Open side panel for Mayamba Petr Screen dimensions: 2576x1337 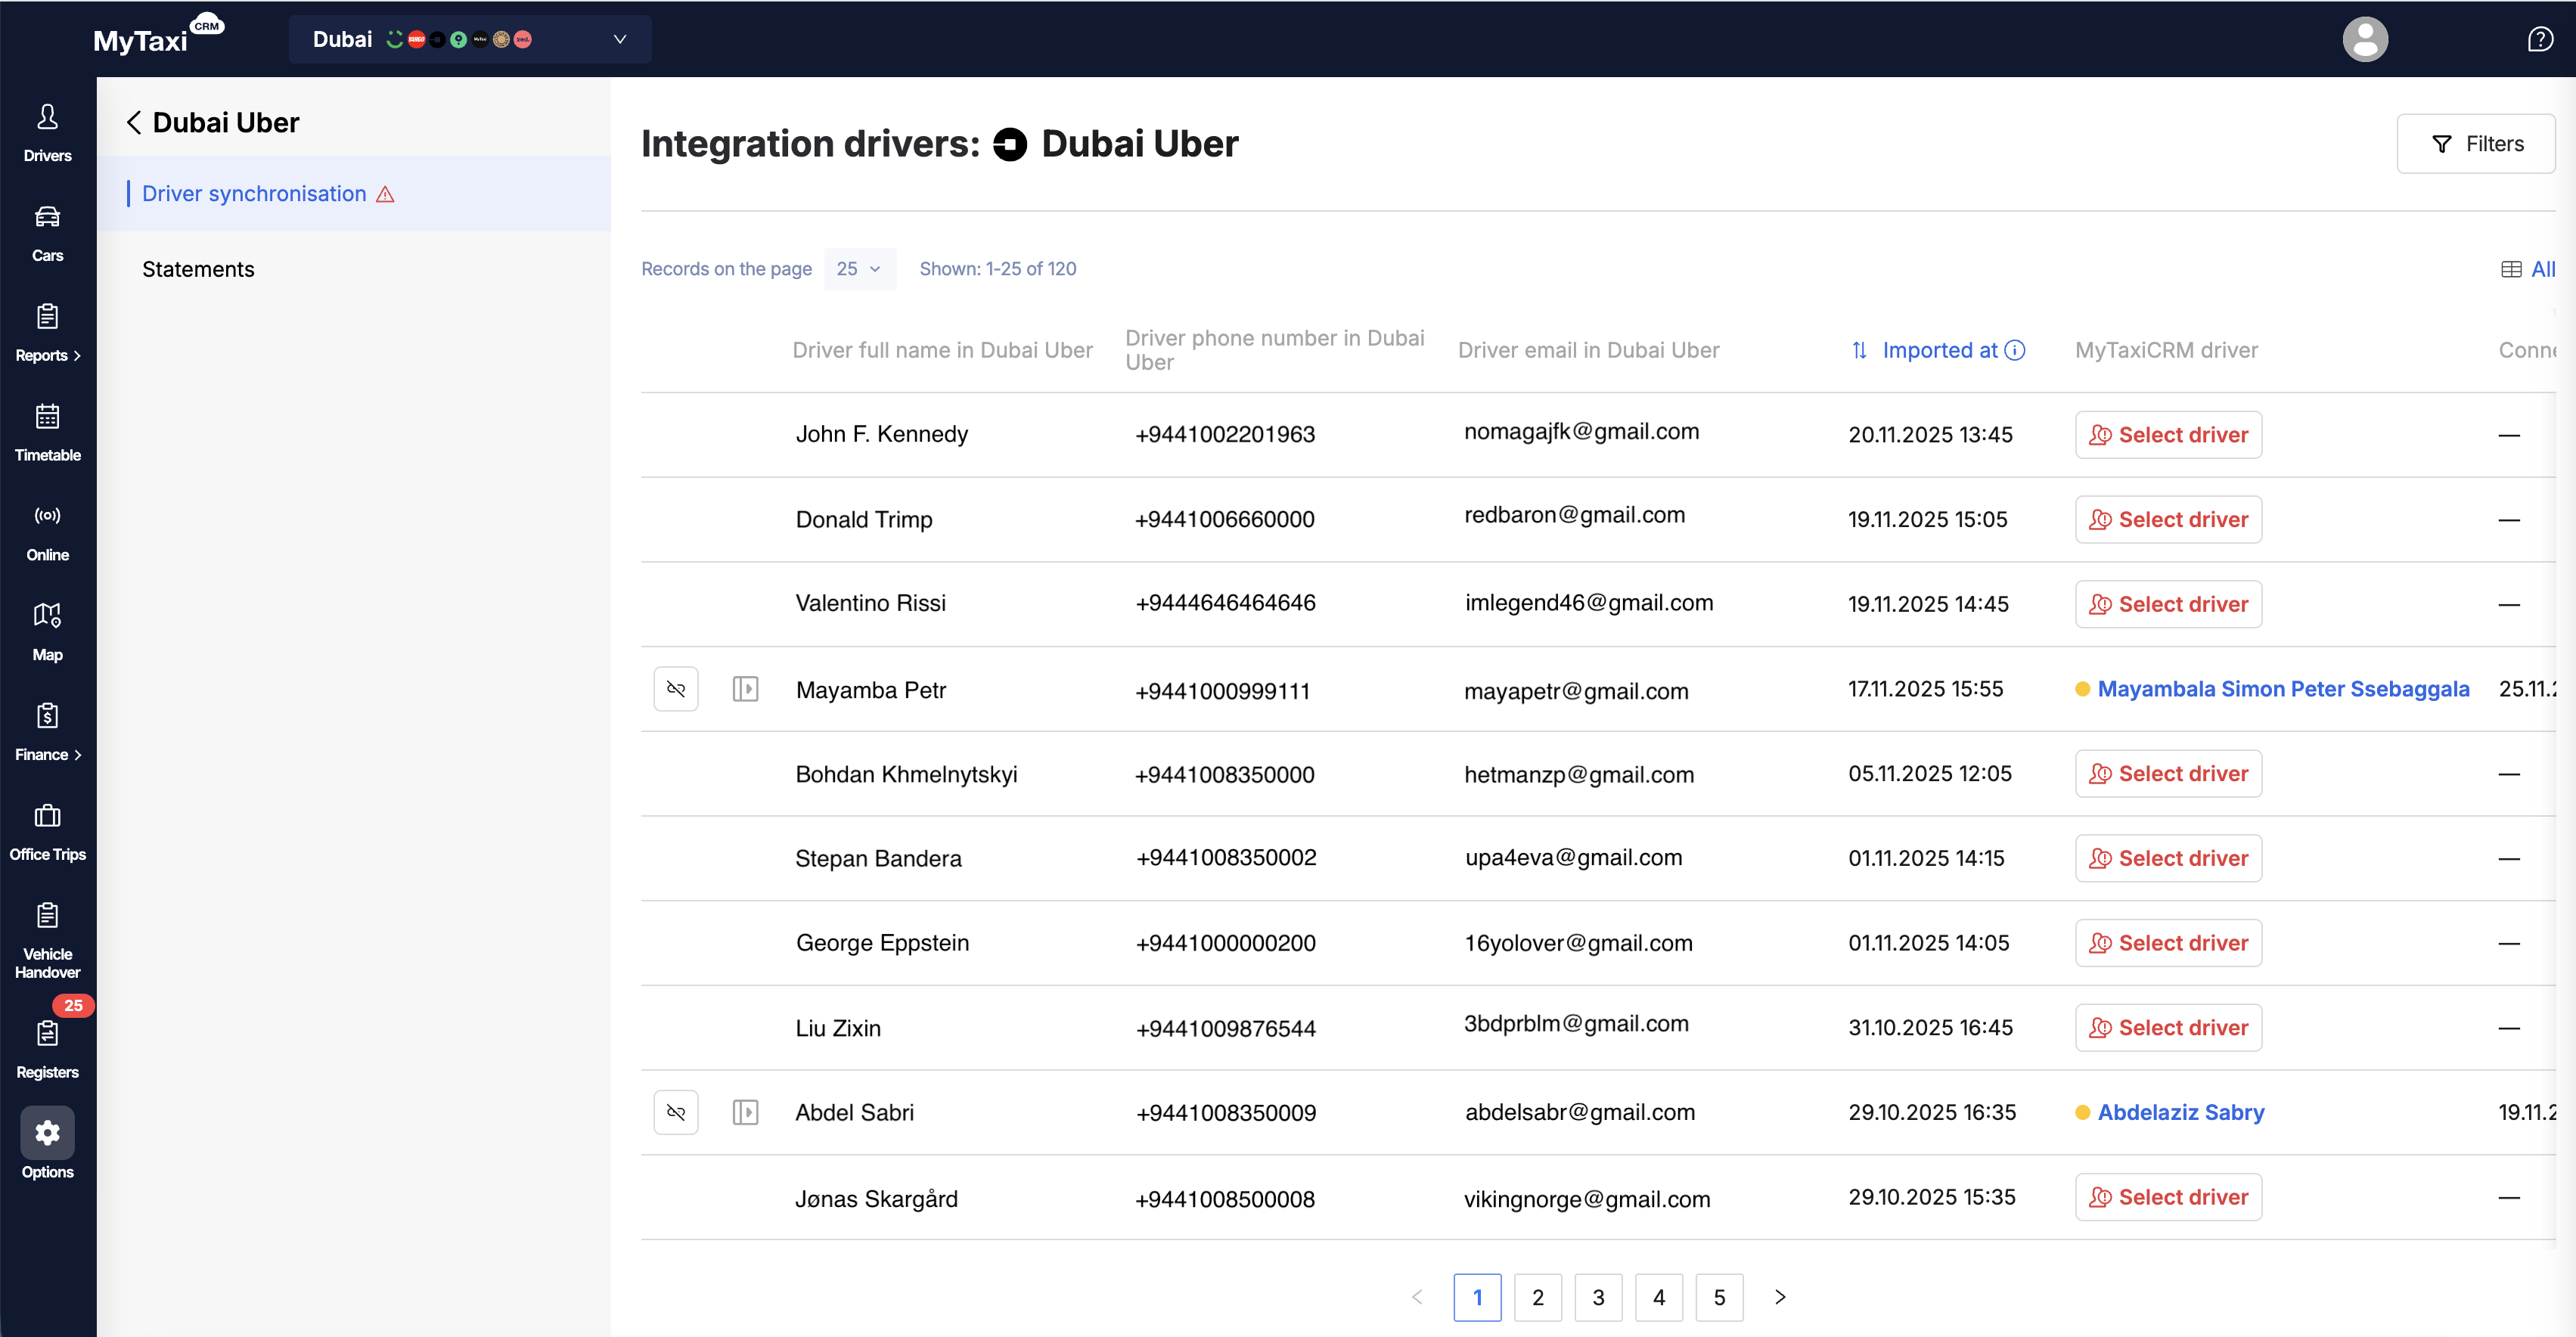[745, 689]
